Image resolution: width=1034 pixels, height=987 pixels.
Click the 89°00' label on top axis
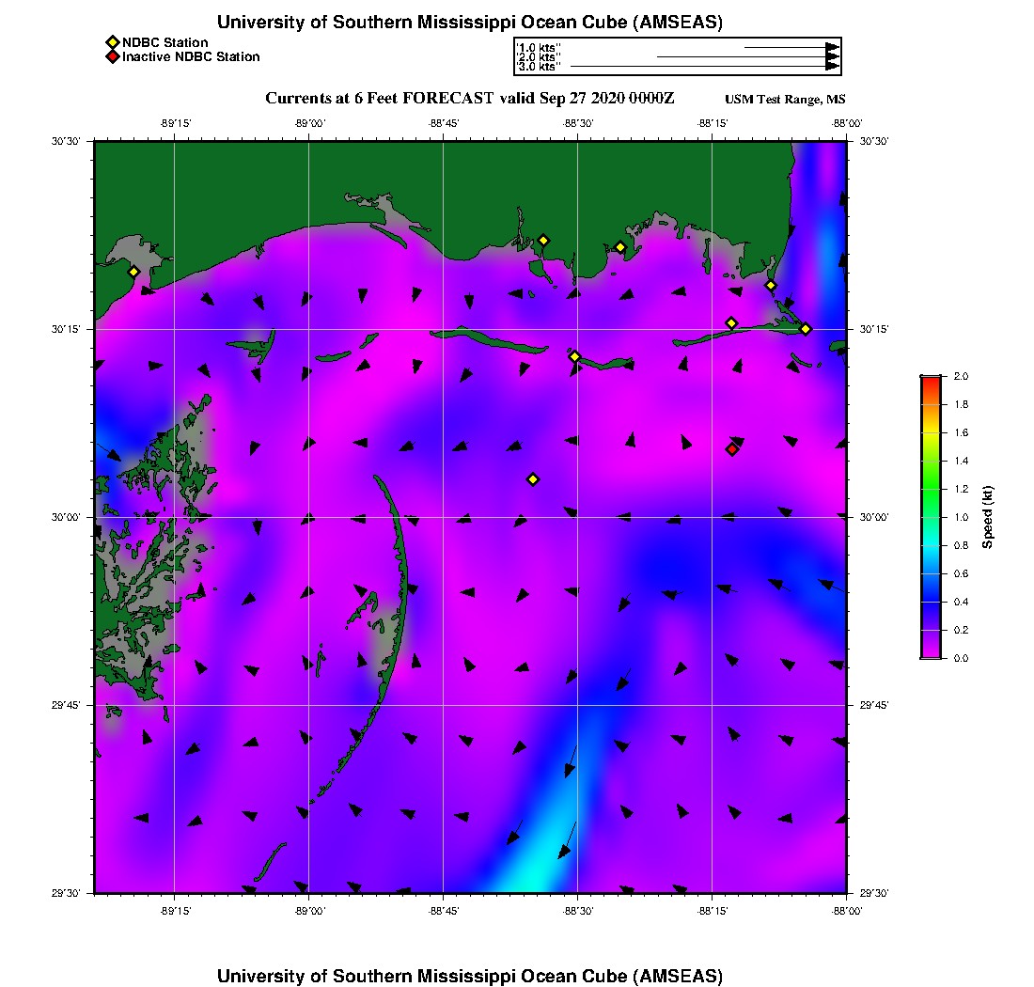point(309,123)
